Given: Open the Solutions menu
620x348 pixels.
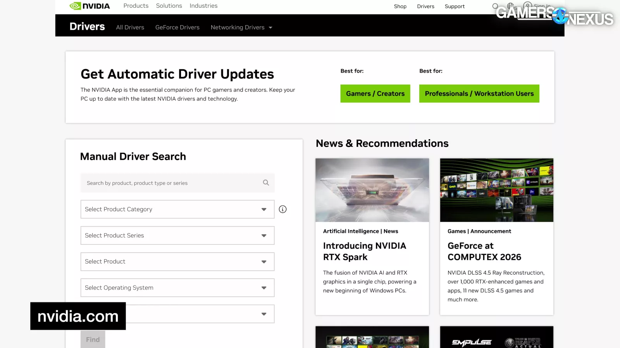Looking at the screenshot, I should coord(169,6).
